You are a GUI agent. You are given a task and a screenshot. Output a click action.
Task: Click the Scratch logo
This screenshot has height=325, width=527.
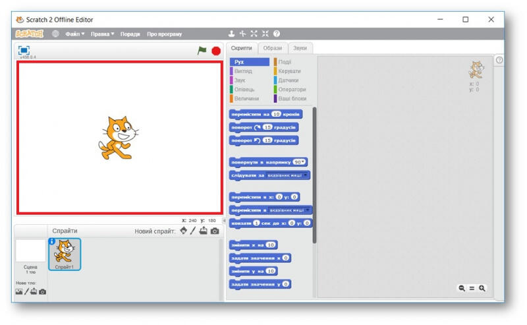(30, 34)
